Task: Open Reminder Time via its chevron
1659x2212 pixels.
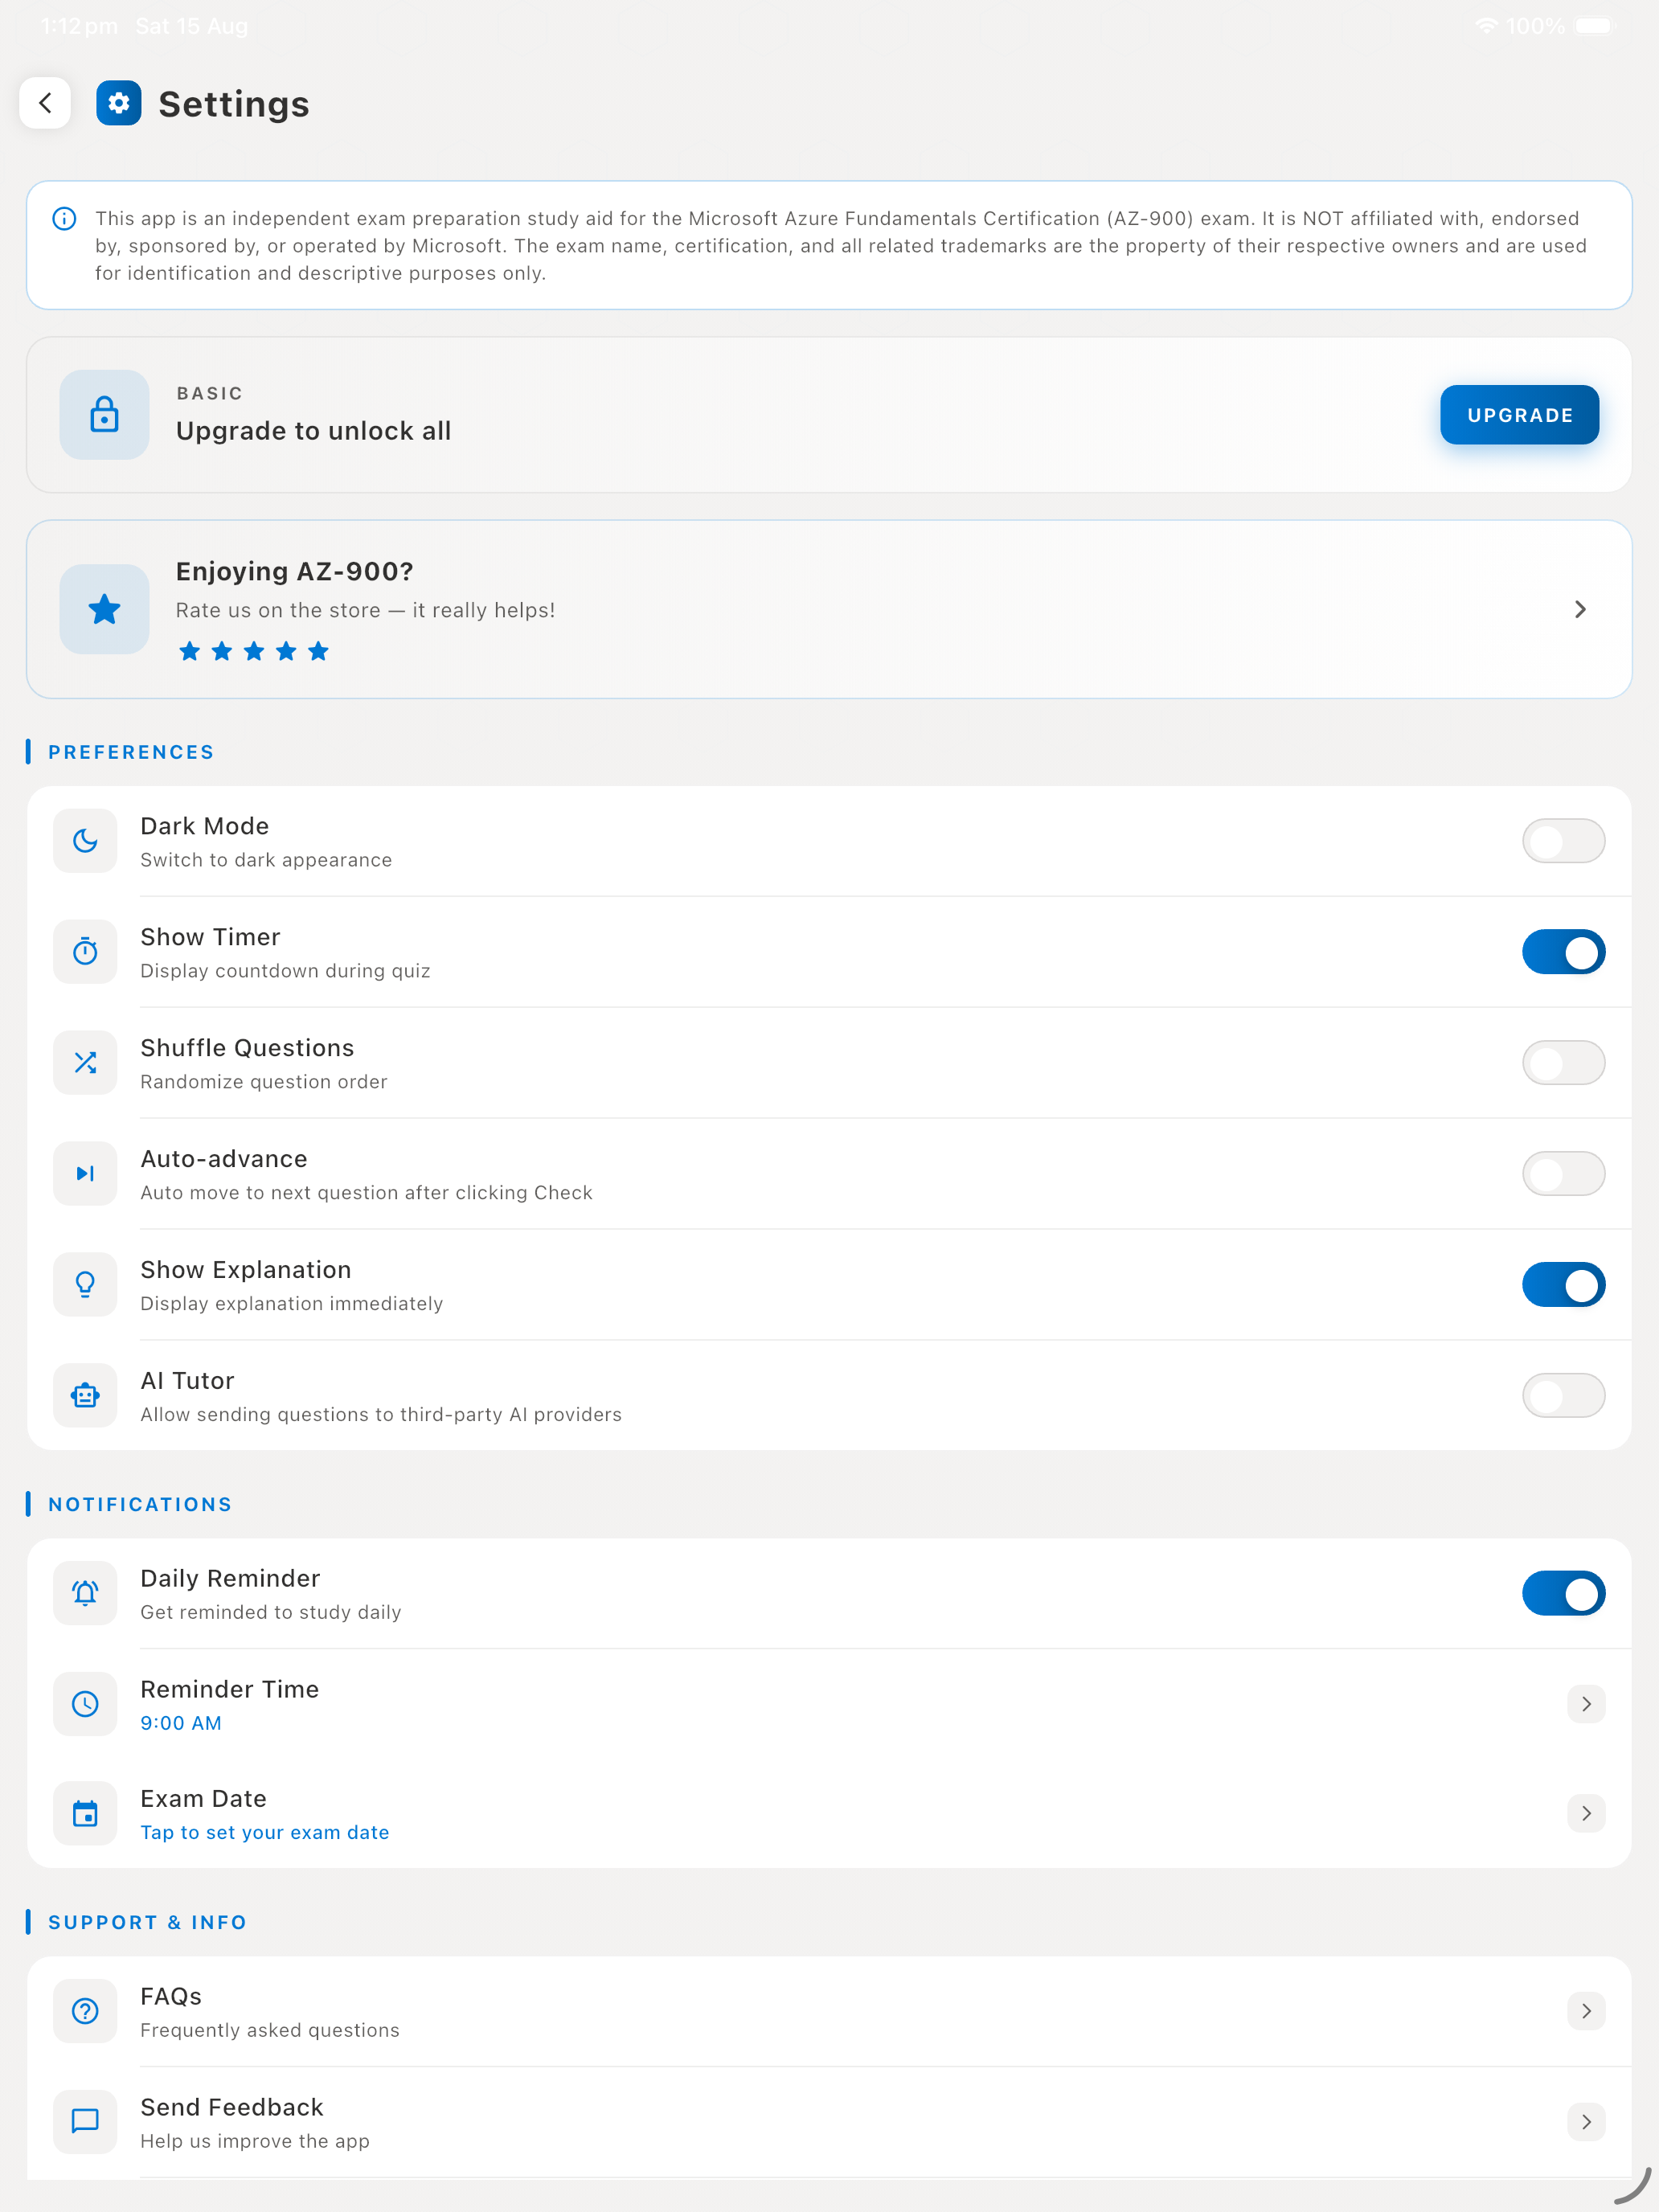Action: point(1586,1705)
